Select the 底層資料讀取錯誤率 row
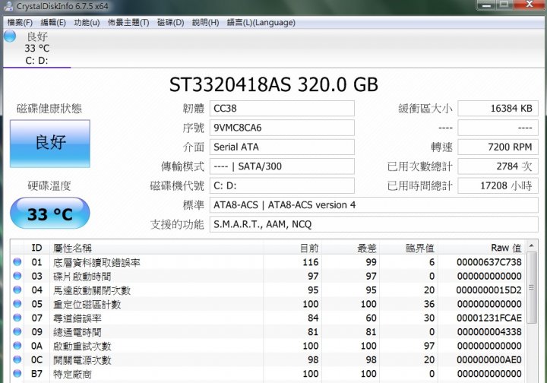The height and width of the screenshot is (383, 547). 268,262
